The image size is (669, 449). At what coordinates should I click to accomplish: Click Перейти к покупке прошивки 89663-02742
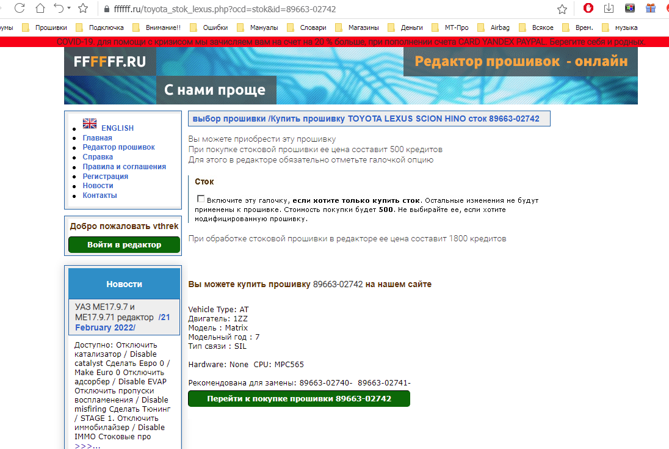point(299,399)
